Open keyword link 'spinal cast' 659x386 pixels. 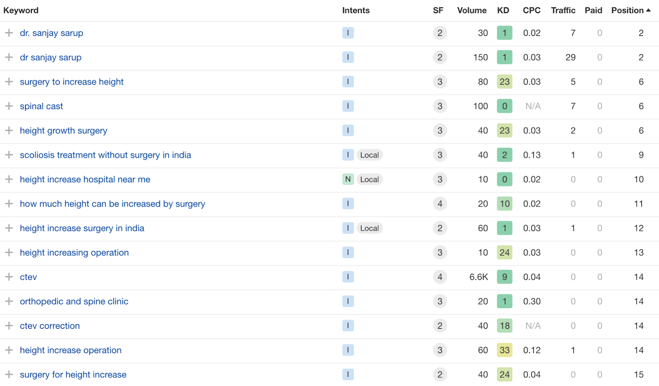(41, 106)
